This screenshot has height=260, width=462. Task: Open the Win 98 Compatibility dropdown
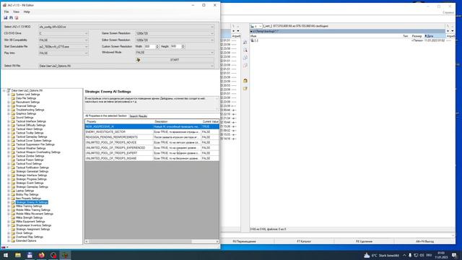[63, 40]
